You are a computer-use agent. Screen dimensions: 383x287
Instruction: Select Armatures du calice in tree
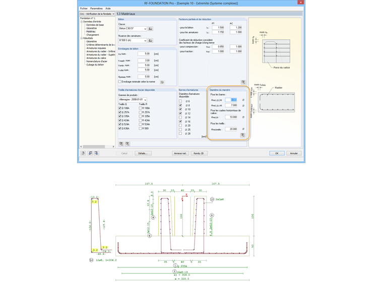(96, 58)
